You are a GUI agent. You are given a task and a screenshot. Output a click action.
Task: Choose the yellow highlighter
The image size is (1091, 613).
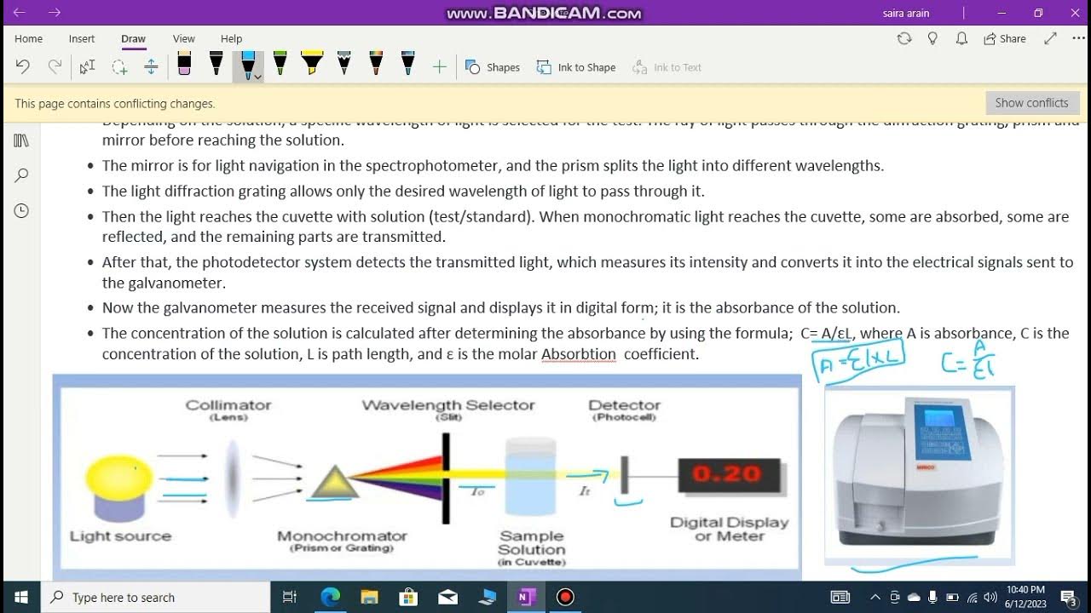(x=312, y=65)
